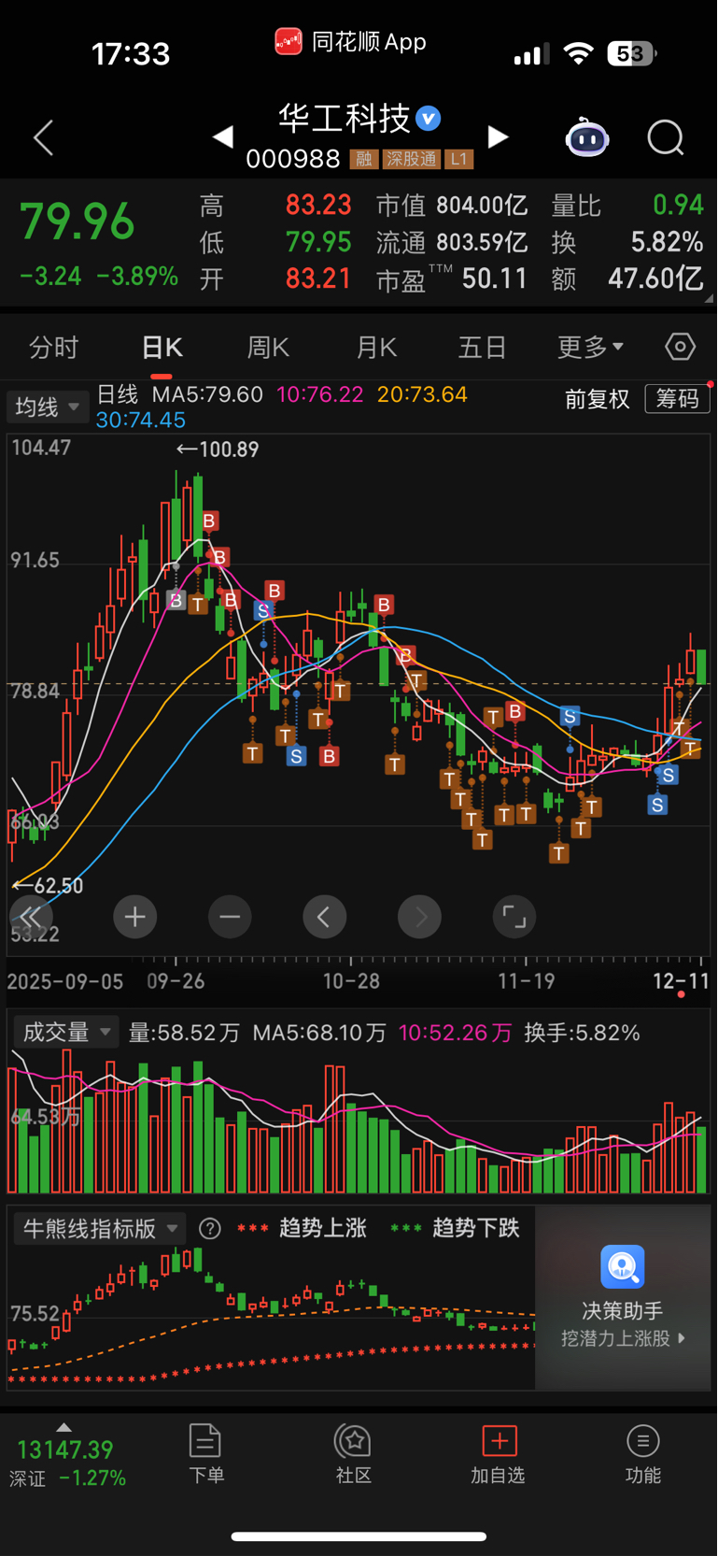Screen dimensions: 718x1556
Task: Tap the 额 47.60亿 value
Action: pos(626,278)
